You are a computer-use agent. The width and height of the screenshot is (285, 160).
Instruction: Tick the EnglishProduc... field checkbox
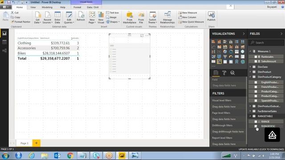click(x=256, y=82)
